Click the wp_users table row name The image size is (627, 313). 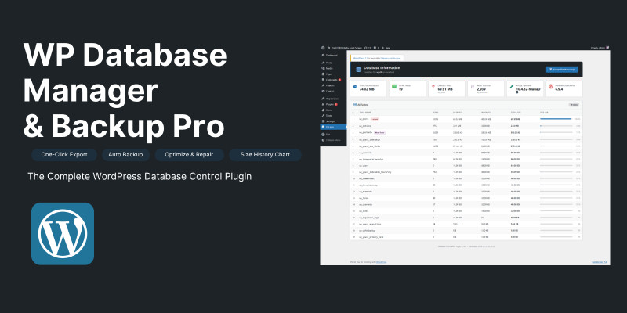(364, 165)
